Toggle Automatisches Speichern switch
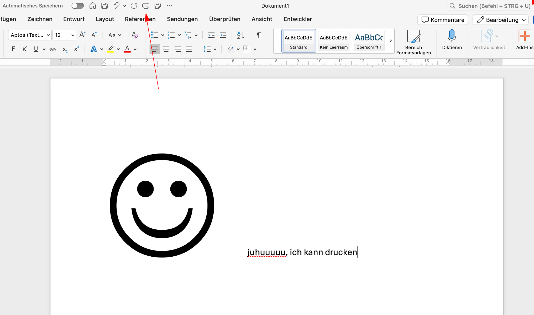The image size is (534, 315). click(x=77, y=6)
